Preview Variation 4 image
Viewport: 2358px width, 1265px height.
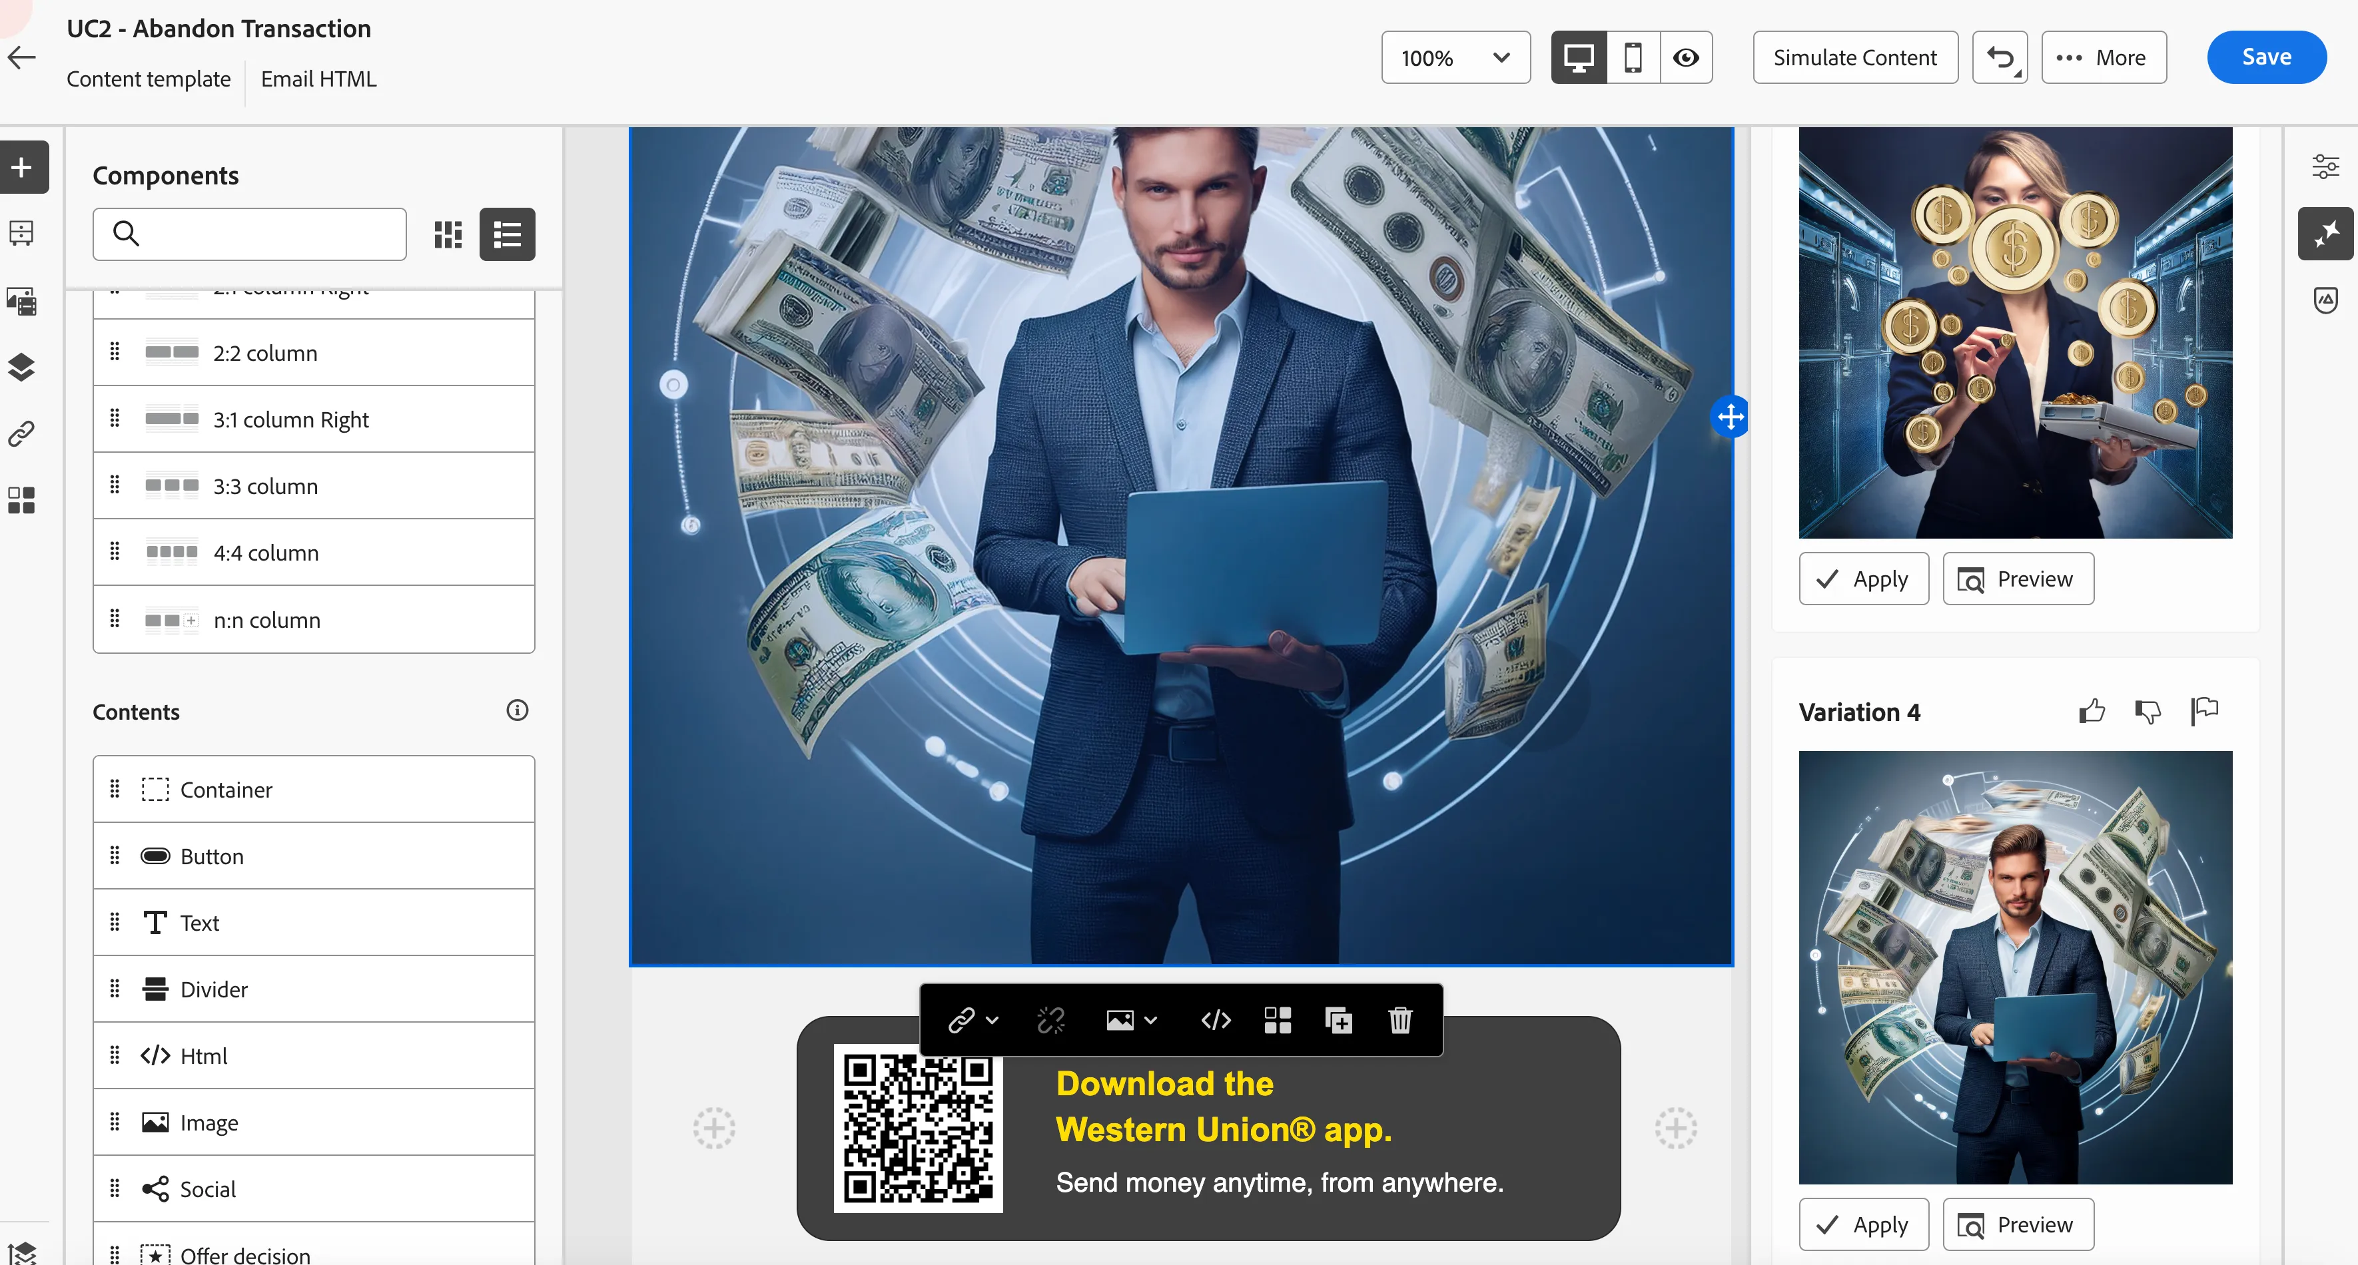click(2018, 1225)
